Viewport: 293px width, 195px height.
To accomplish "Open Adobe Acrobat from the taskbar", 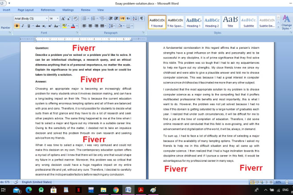I will point(141,190).
